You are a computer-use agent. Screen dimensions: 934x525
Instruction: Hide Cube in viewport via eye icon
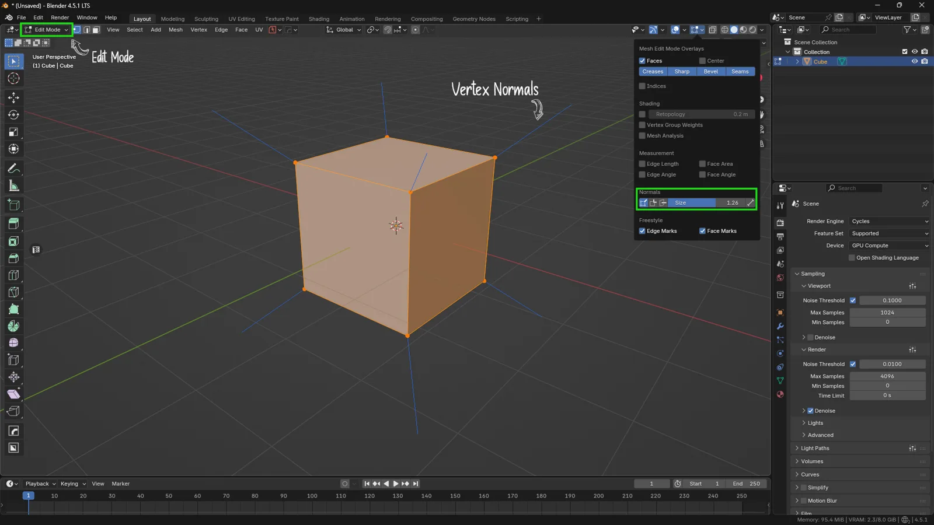click(x=915, y=61)
